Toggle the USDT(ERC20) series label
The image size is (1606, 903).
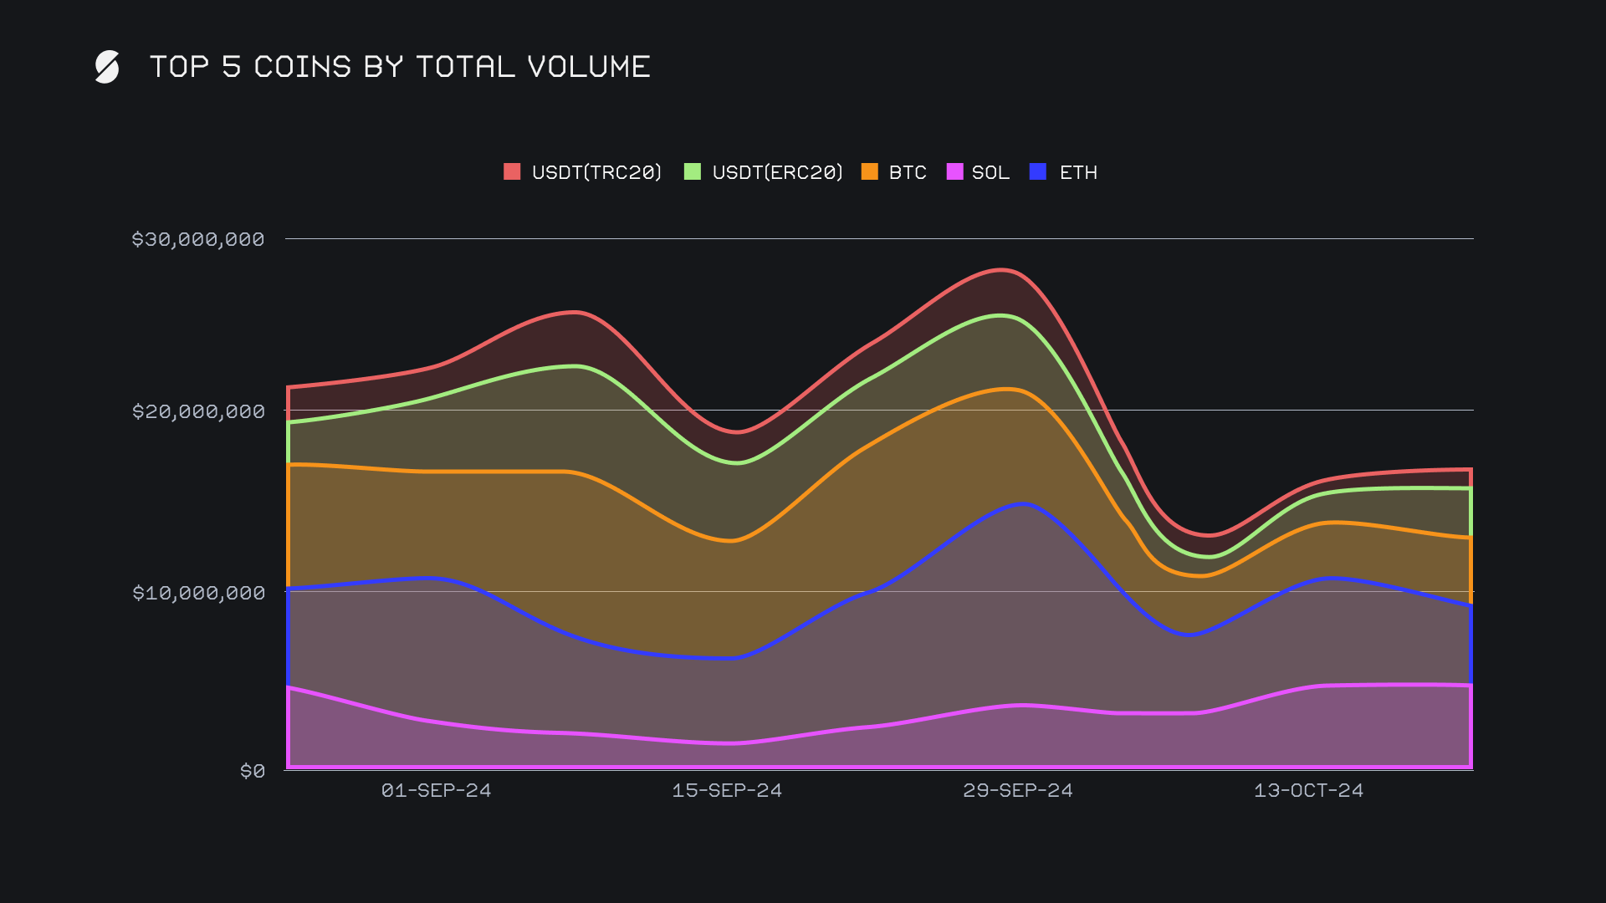777,172
